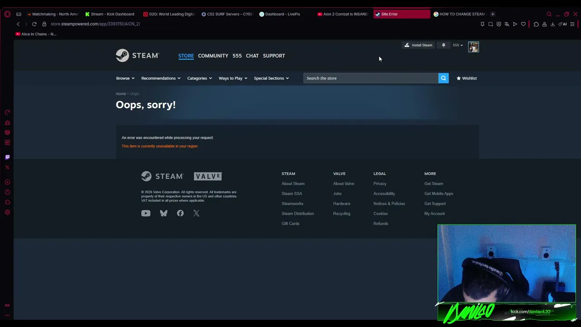Open Twitch in the Opera sidebar
The height and width of the screenshot is (327, 581).
pos(7,157)
